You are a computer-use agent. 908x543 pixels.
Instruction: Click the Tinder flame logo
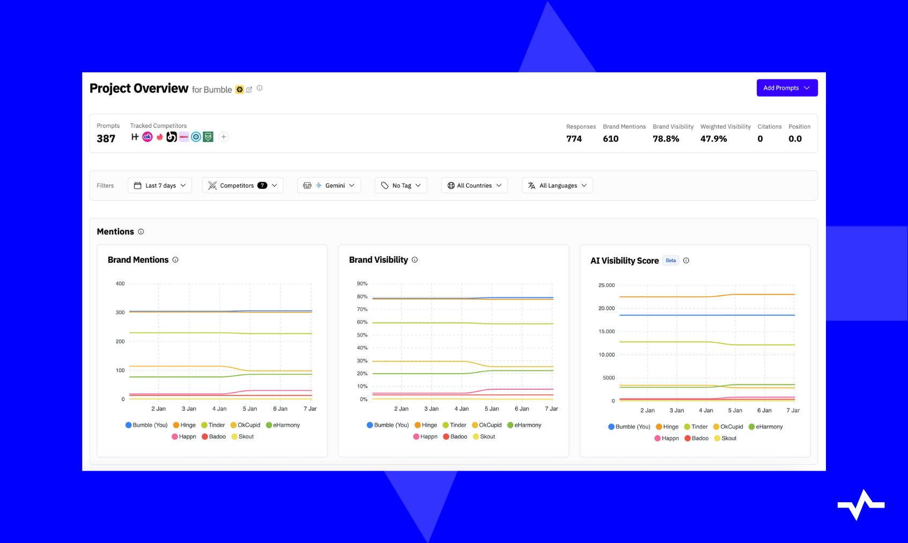(x=159, y=137)
